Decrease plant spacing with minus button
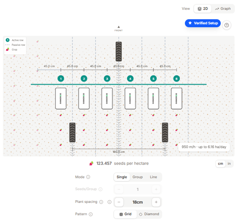This screenshot has height=221, width=237. pos(119,202)
